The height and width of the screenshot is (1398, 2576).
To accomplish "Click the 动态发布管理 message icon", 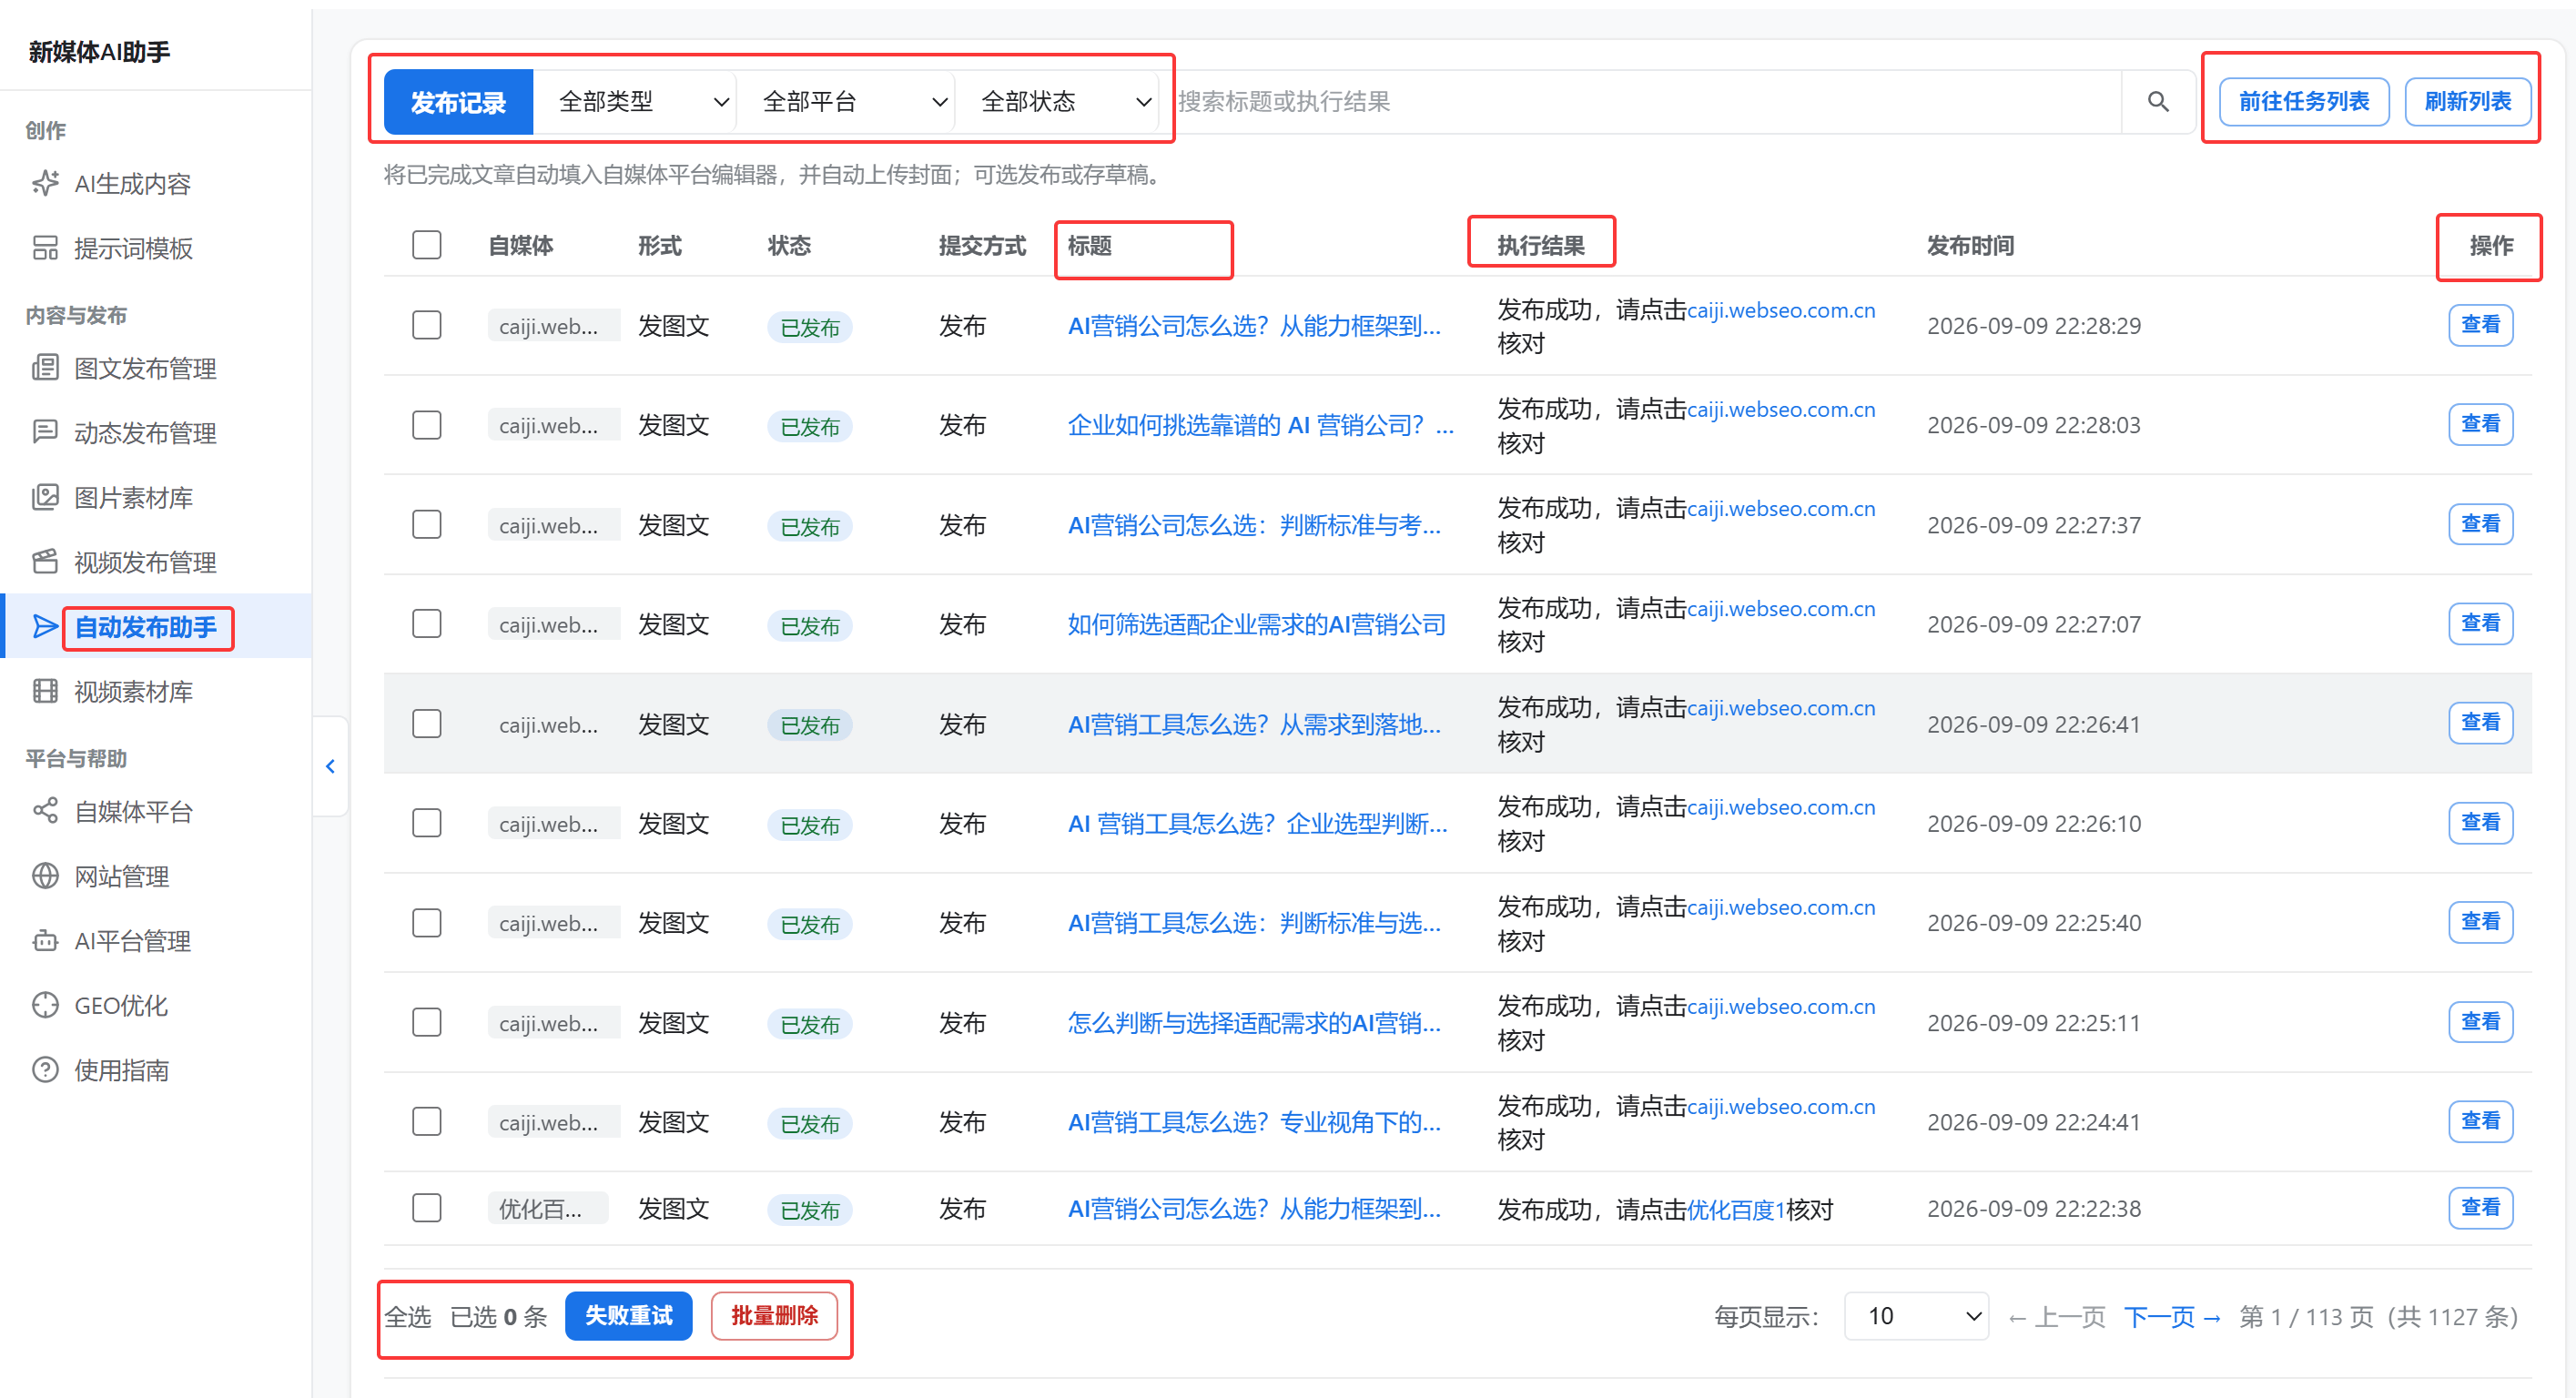I will [45, 432].
